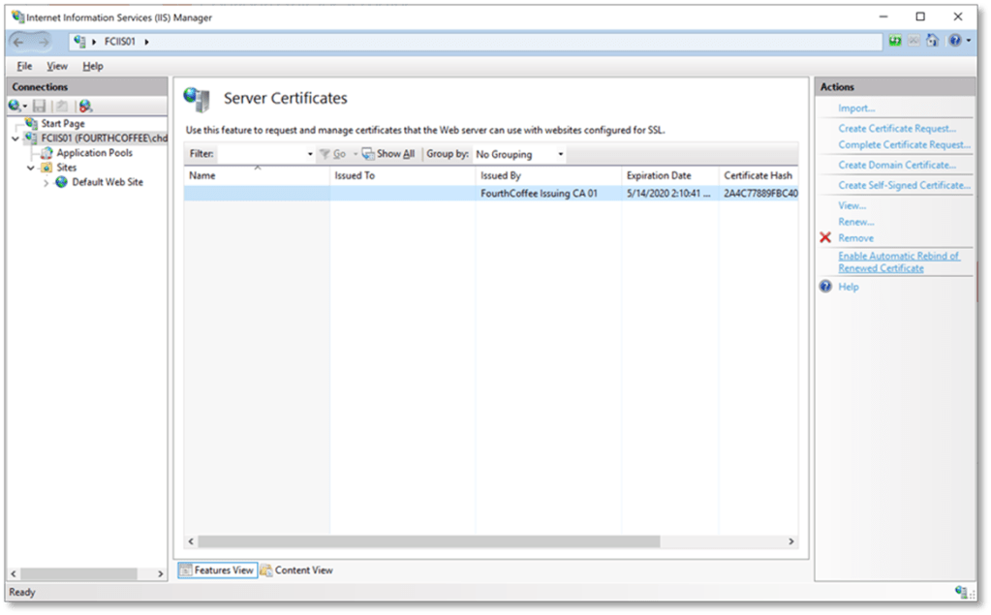Collapse the FCIIS01 server node
This screenshot has height=615, width=991.
tap(15, 138)
